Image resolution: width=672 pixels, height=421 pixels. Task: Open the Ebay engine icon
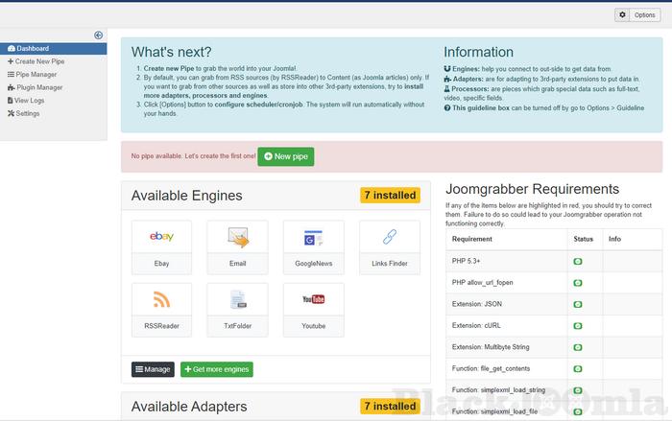pyautogui.click(x=161, y=246)
